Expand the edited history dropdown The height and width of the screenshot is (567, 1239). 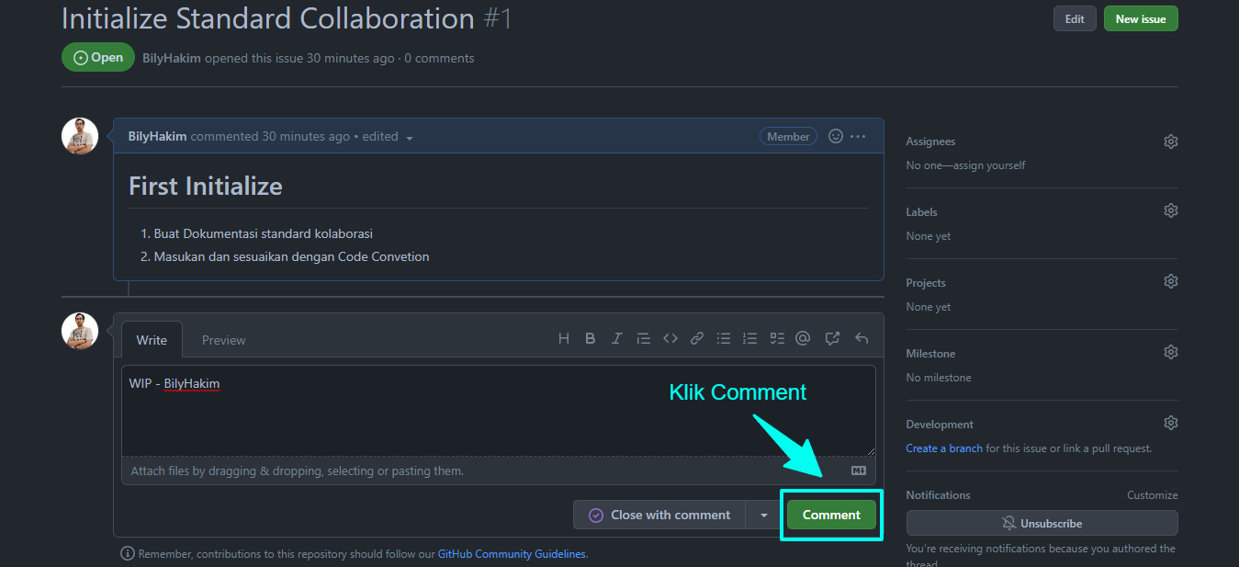pos(409,136)
